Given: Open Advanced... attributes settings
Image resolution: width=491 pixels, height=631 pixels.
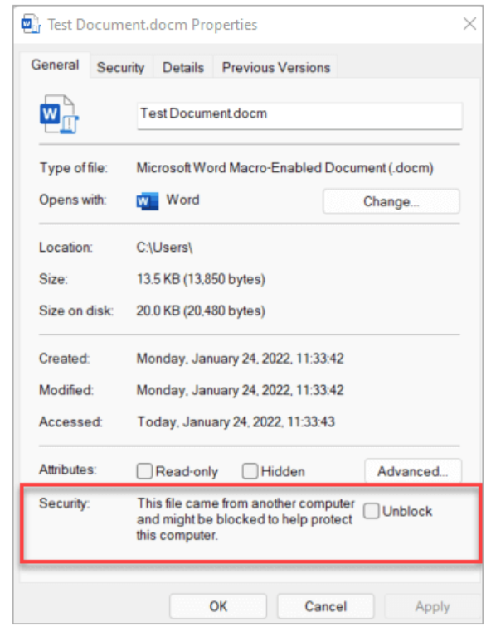Looking at the screenshot, I should (x=413, y=471).
